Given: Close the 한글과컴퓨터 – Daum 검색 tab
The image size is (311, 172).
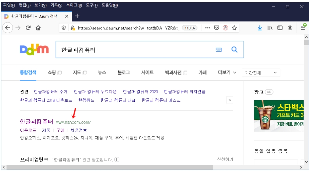Looking at the screenshot, I should coord(67,16).
